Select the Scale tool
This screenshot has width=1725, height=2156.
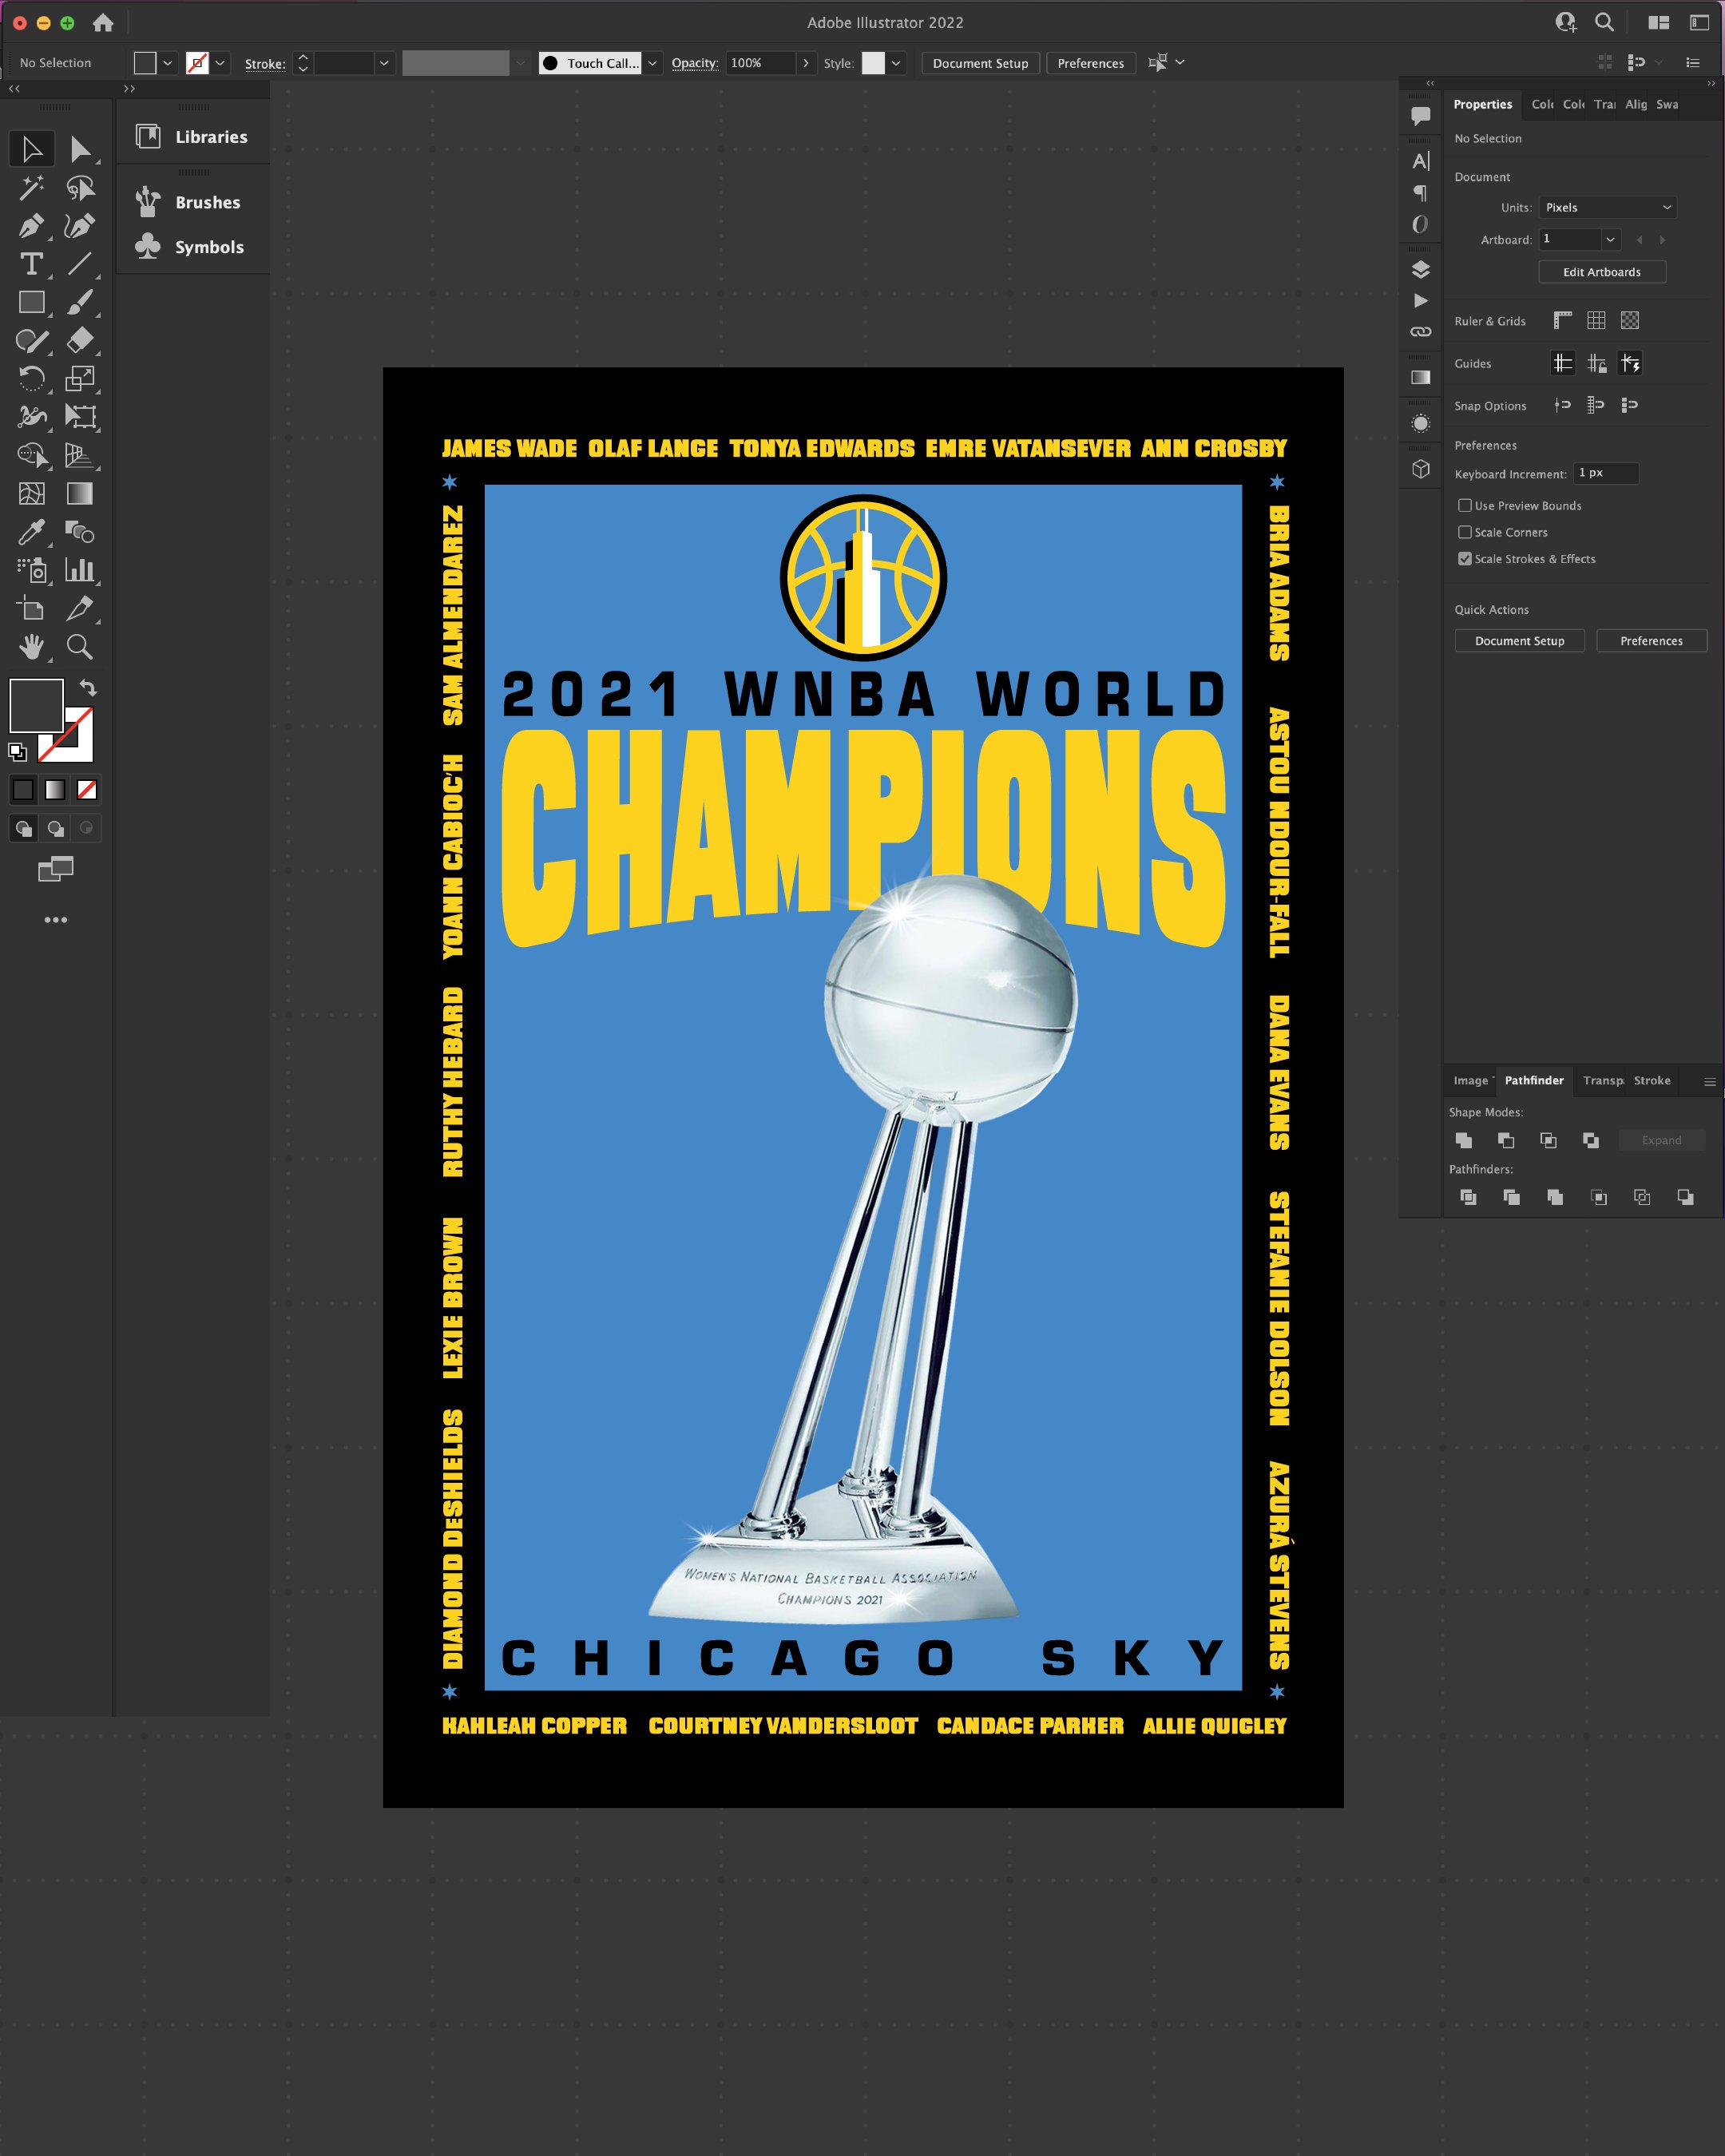pyautogui.click(x=80, y=378)
